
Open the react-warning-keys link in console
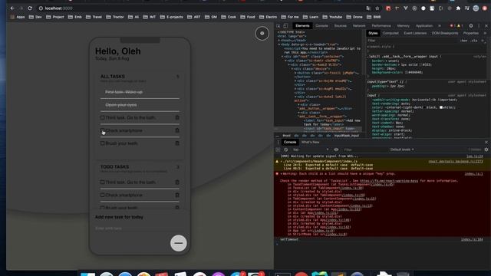[x=389, y=181]
